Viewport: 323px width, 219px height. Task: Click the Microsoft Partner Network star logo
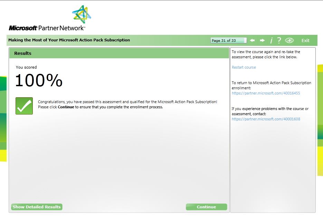(x=82, y=15)
